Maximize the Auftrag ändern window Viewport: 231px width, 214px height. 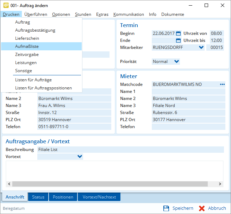pyautogui.click(x=206, y=5)
